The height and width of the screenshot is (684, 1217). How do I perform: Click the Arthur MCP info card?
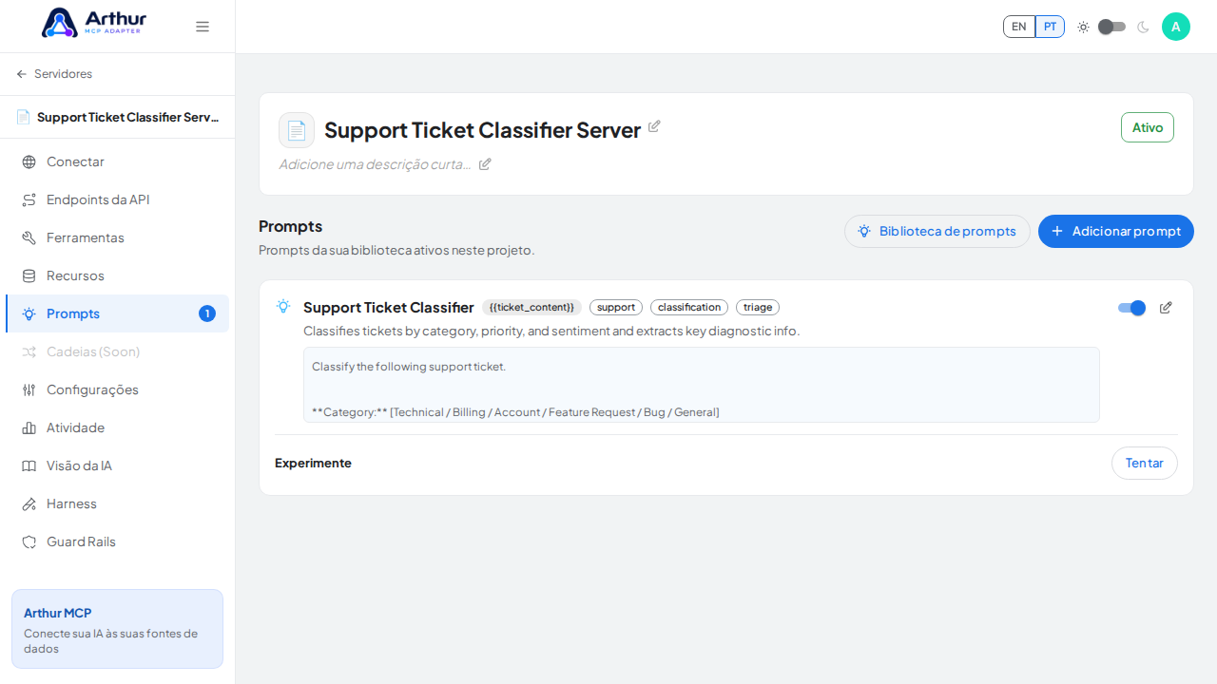(x=117, y=629)
